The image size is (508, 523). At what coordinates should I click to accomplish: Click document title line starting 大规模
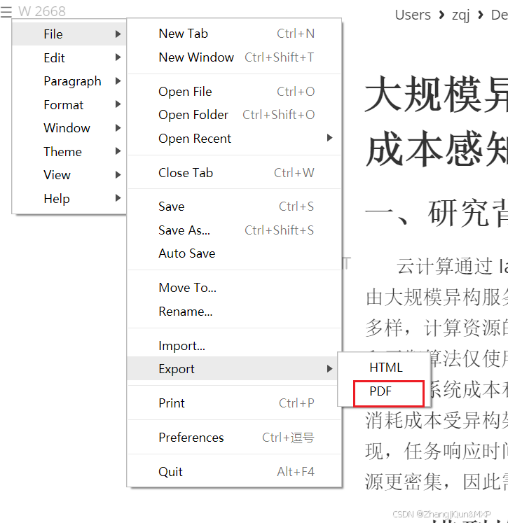pos(437,94)
